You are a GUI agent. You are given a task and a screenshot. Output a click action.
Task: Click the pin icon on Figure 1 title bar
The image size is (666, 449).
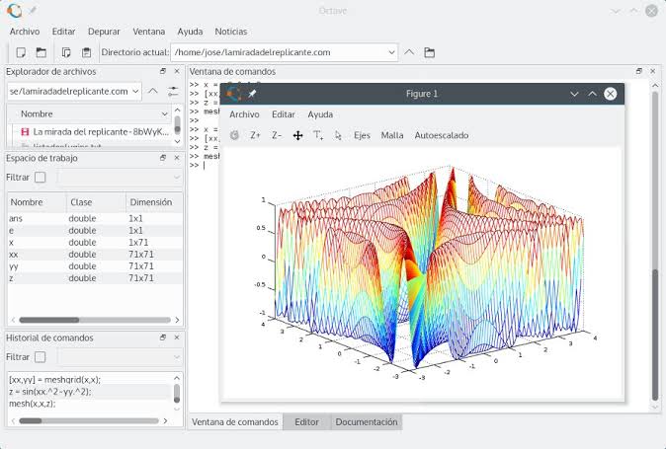252,94
